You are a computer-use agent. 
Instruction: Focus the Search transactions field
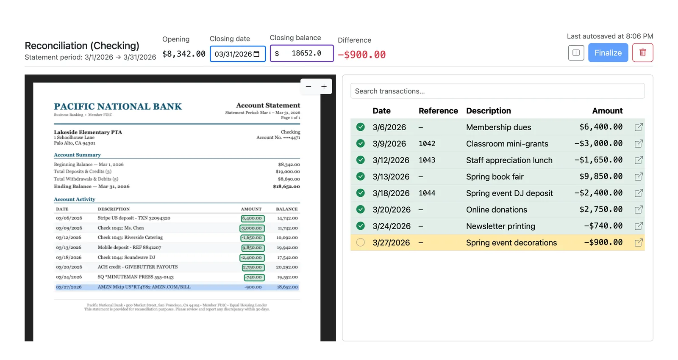point(497,91)
